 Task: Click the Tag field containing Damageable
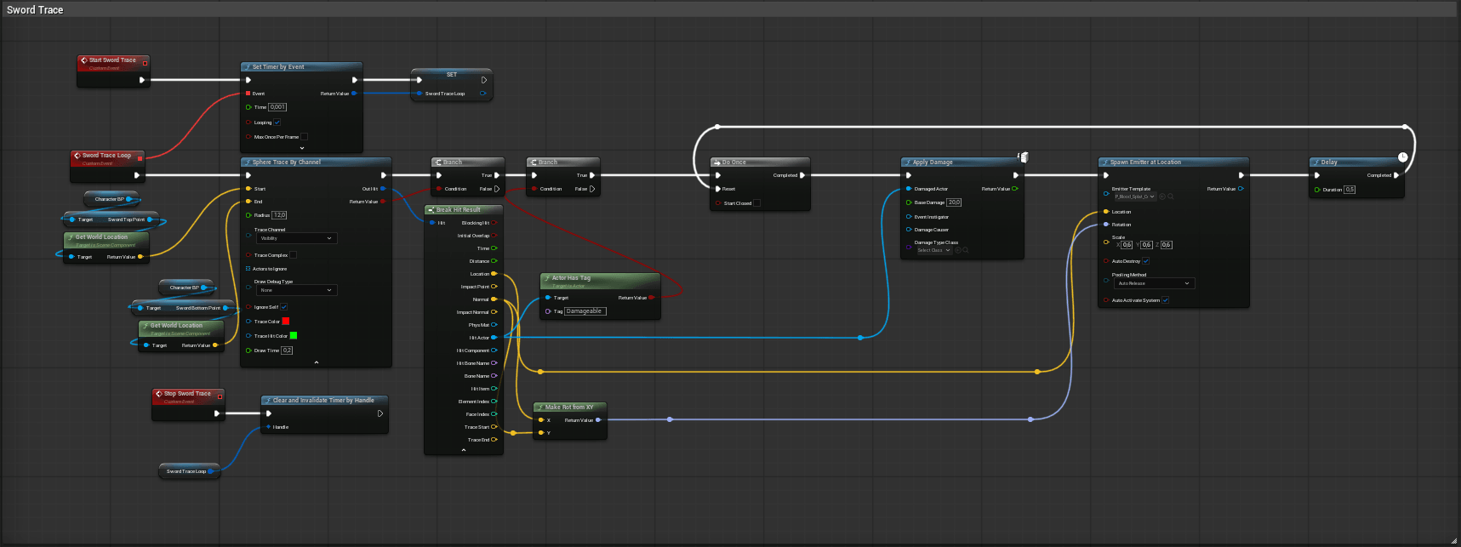tap(585, 311)
